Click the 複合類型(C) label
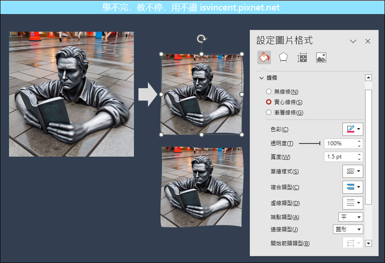Screen dimensions: 385x263 tap(285, 187)
